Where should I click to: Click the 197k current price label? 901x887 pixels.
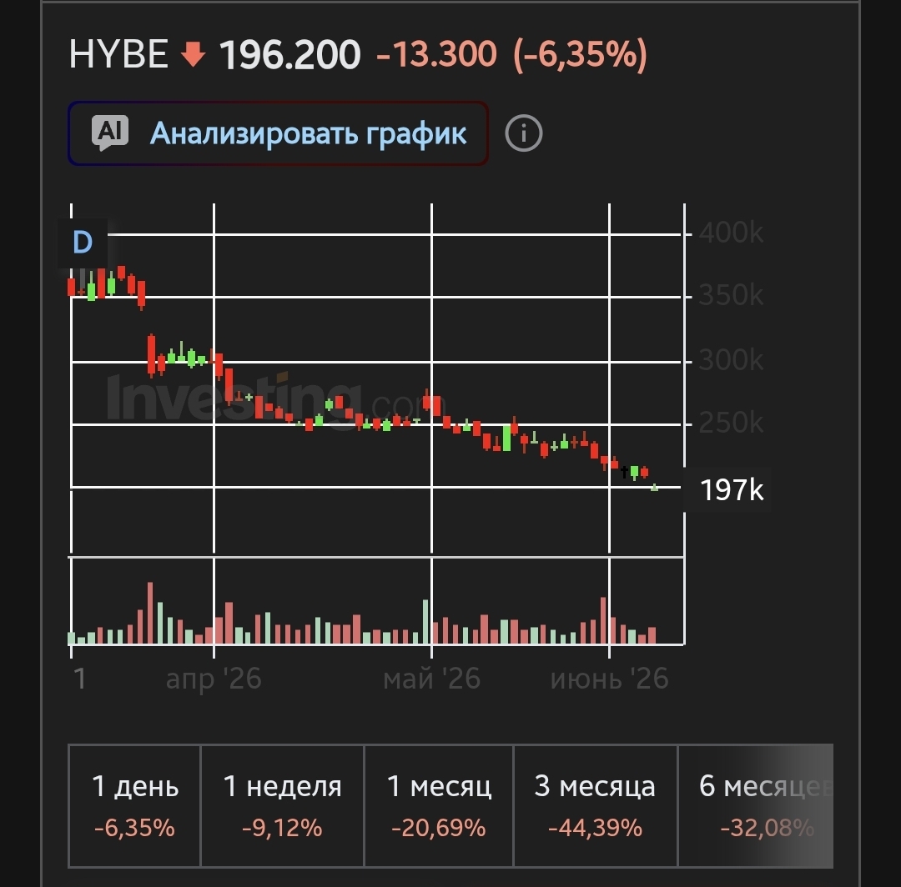731,489
